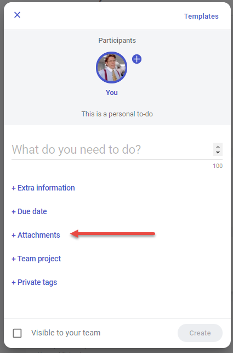Screen dimensions: 233x353
Task: Expand the Team project section
Action: [x=36, y=259]
